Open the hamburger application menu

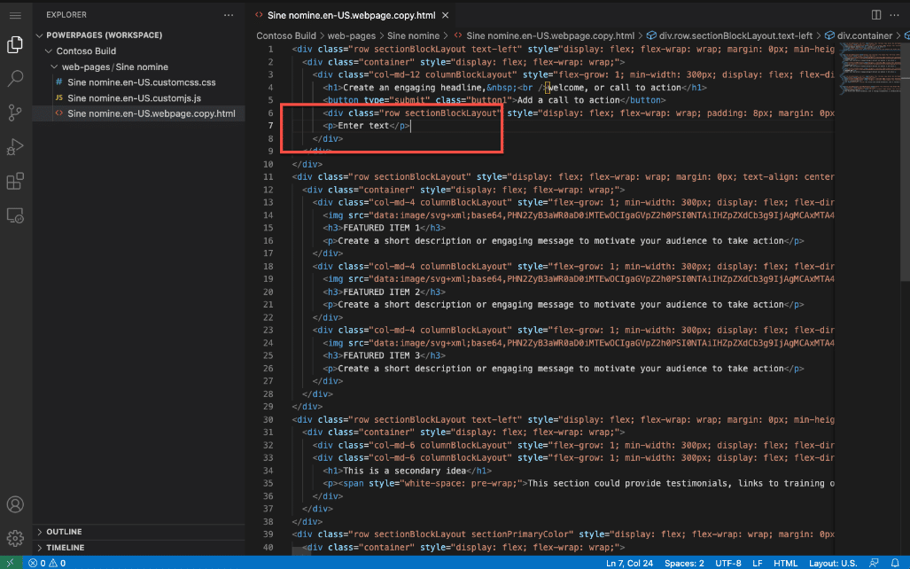(x=15, y=16)
